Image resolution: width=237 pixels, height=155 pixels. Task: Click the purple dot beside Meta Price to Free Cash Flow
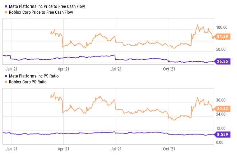coord(5,6)
